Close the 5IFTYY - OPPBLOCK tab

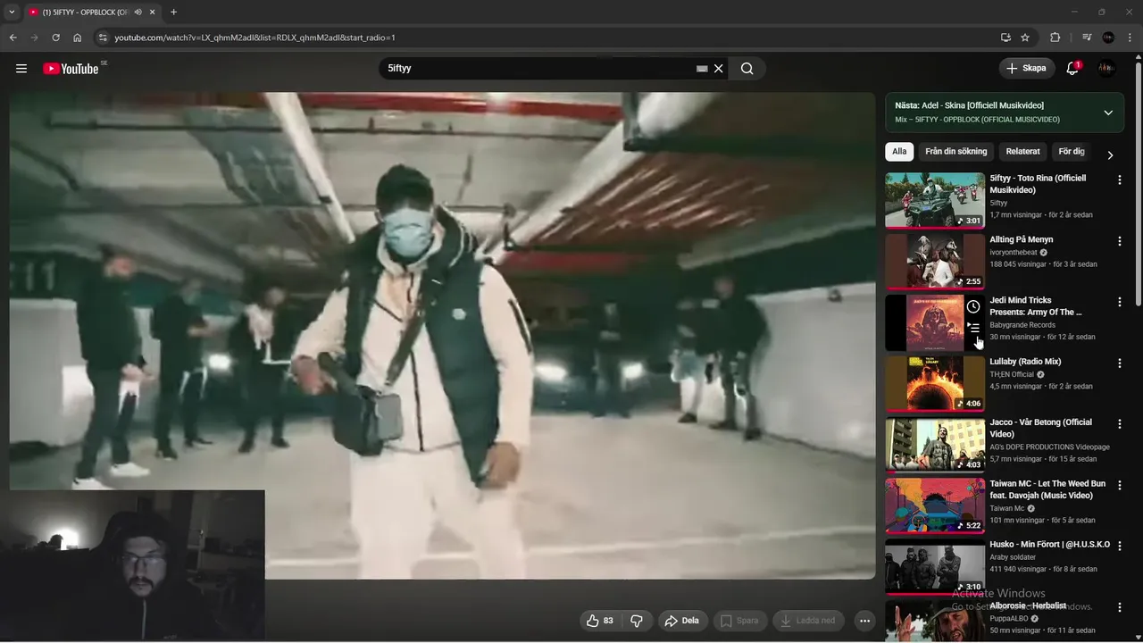(x=152, y=13)
